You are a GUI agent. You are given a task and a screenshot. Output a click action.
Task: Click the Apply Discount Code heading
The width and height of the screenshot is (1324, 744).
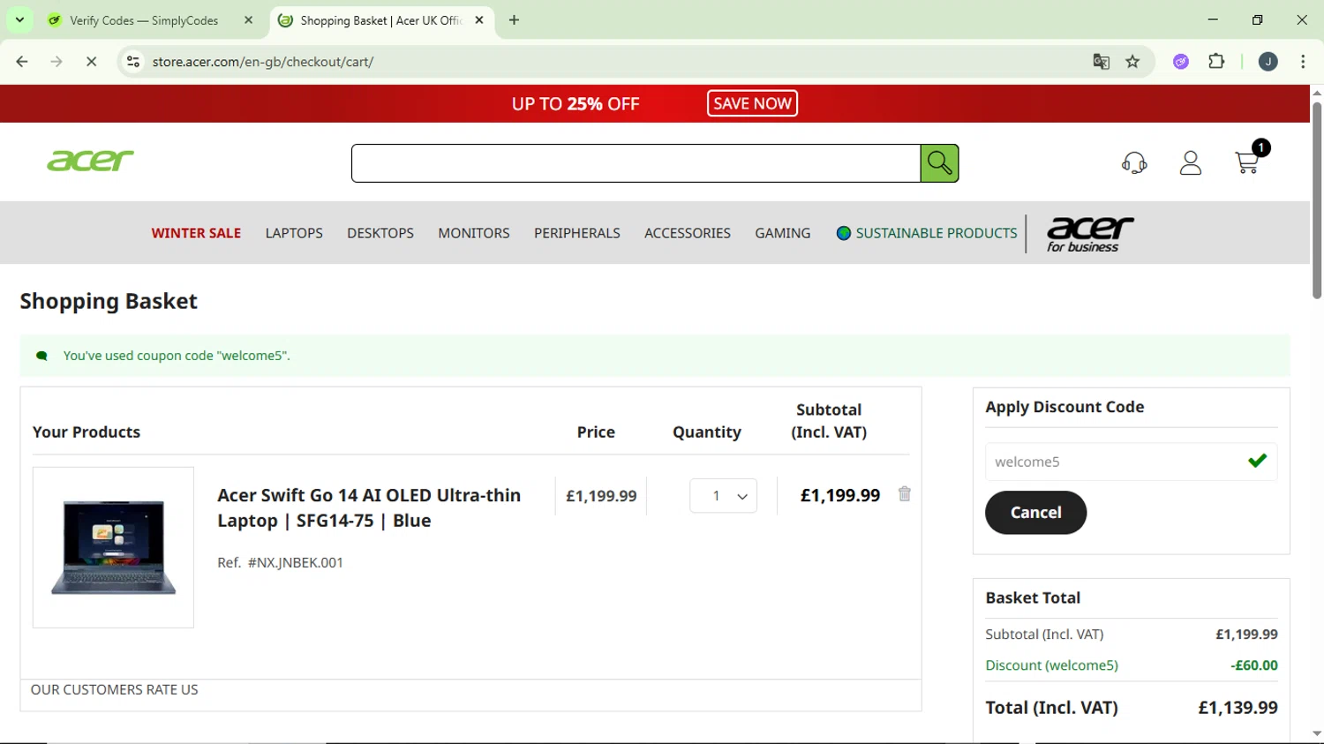pyautogui.click(x=1064, y=407)
